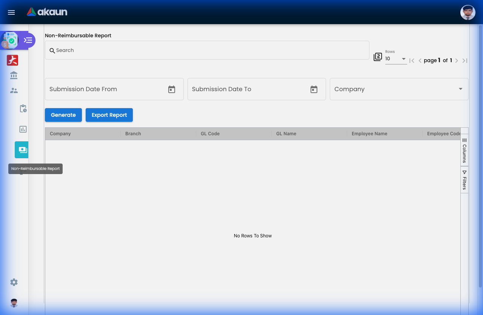Viewport: 483px width, 315px height.
Task: Open the bar chart report sidebar icon
Action: [x=23, y=129]
